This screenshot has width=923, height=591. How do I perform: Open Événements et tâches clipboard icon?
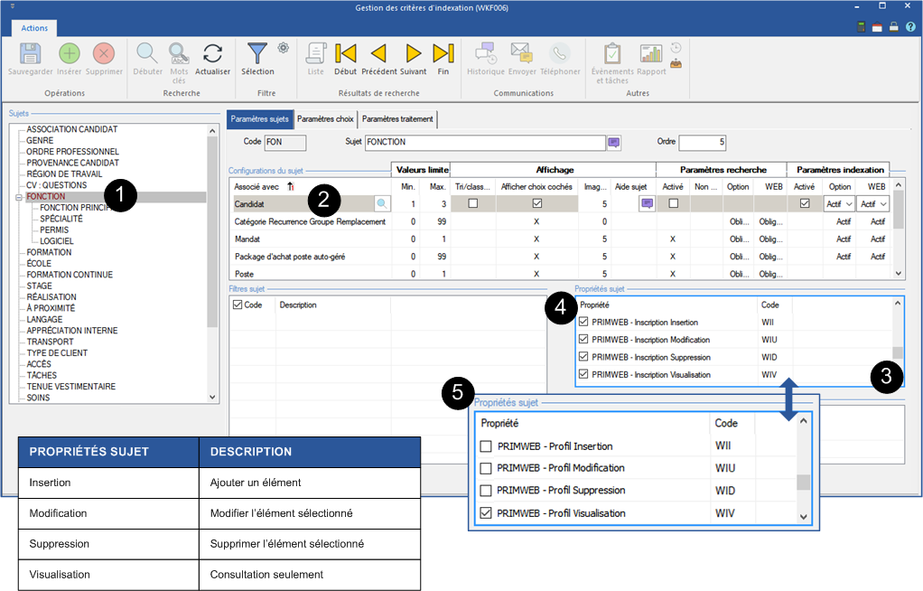coord(612,53)
